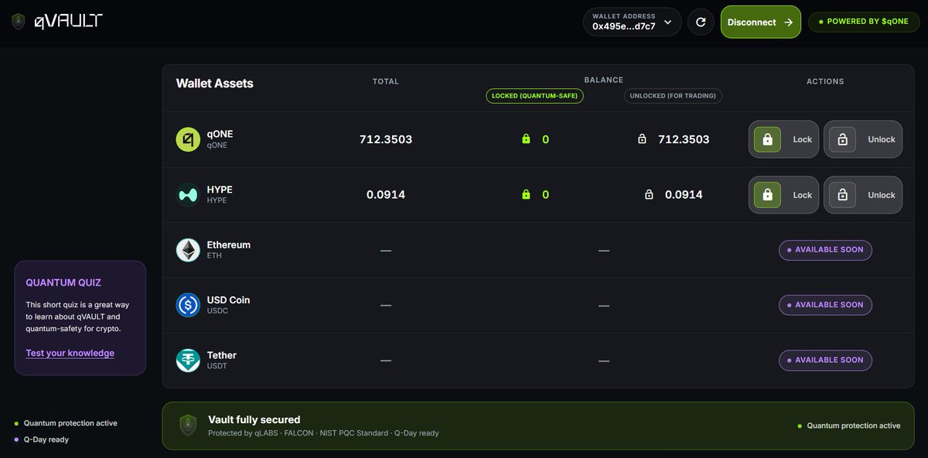Image resolution: width=928 pixels, height=458 pixels.
Task: Click the Q-Day ready status in sidebar
Action: pos(42,439)
